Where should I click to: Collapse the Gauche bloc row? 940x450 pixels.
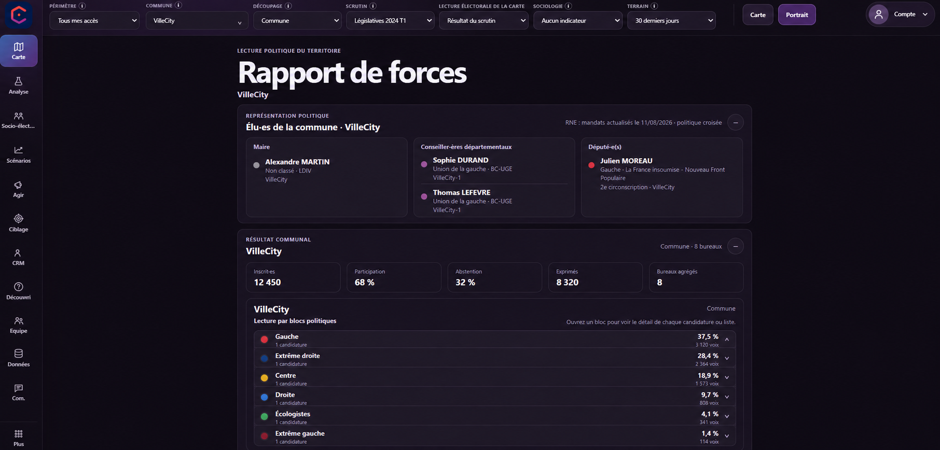point(495,340)
